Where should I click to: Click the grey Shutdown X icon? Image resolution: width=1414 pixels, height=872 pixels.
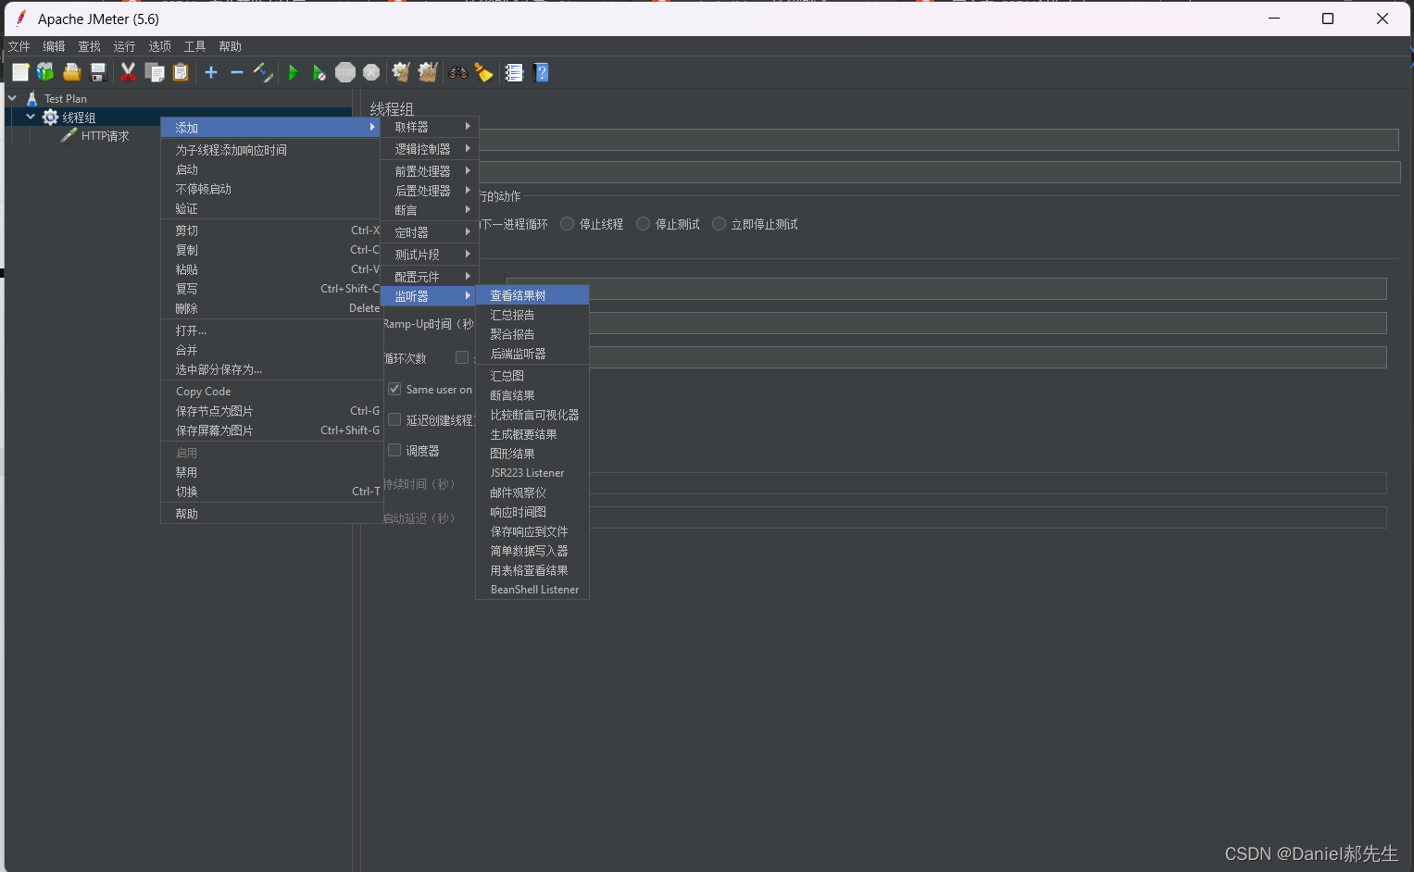click(x=371, y=72)
